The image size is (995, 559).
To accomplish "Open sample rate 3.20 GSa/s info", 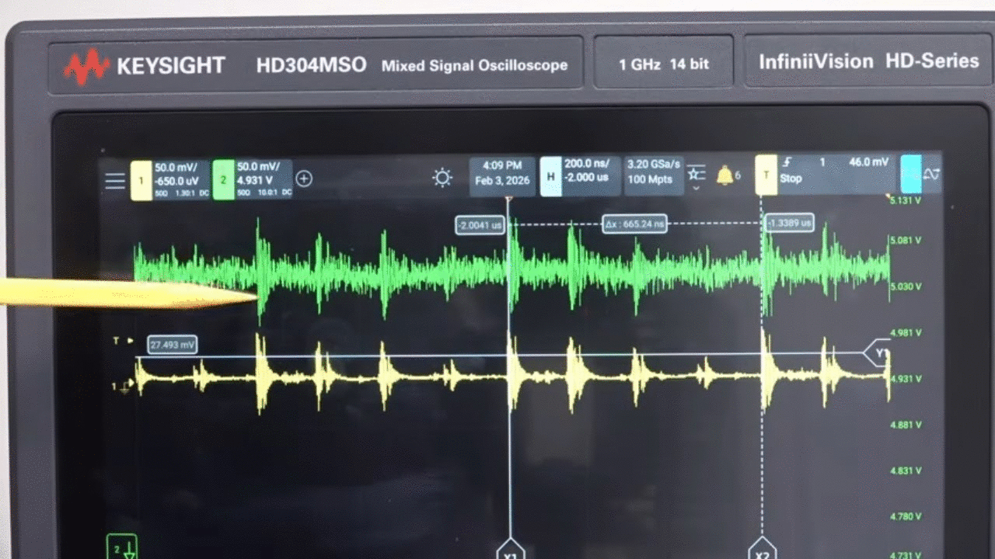I will coord(654,165).
